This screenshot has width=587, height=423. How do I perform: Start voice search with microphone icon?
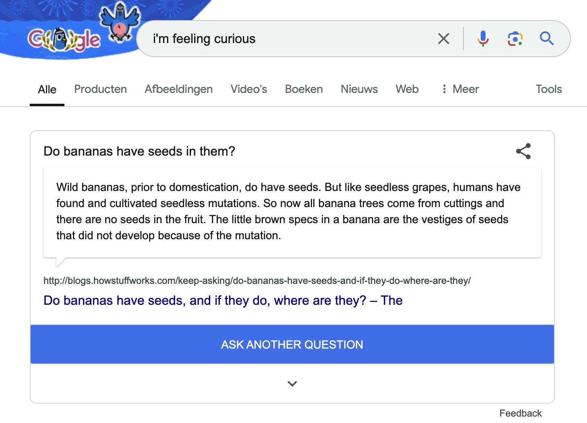point(483,39)
